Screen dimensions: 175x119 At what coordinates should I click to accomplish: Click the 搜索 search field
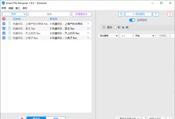coord(49,14)
